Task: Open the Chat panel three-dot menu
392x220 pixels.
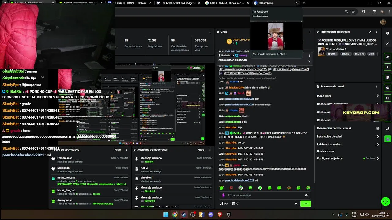Action: (310, 32)
